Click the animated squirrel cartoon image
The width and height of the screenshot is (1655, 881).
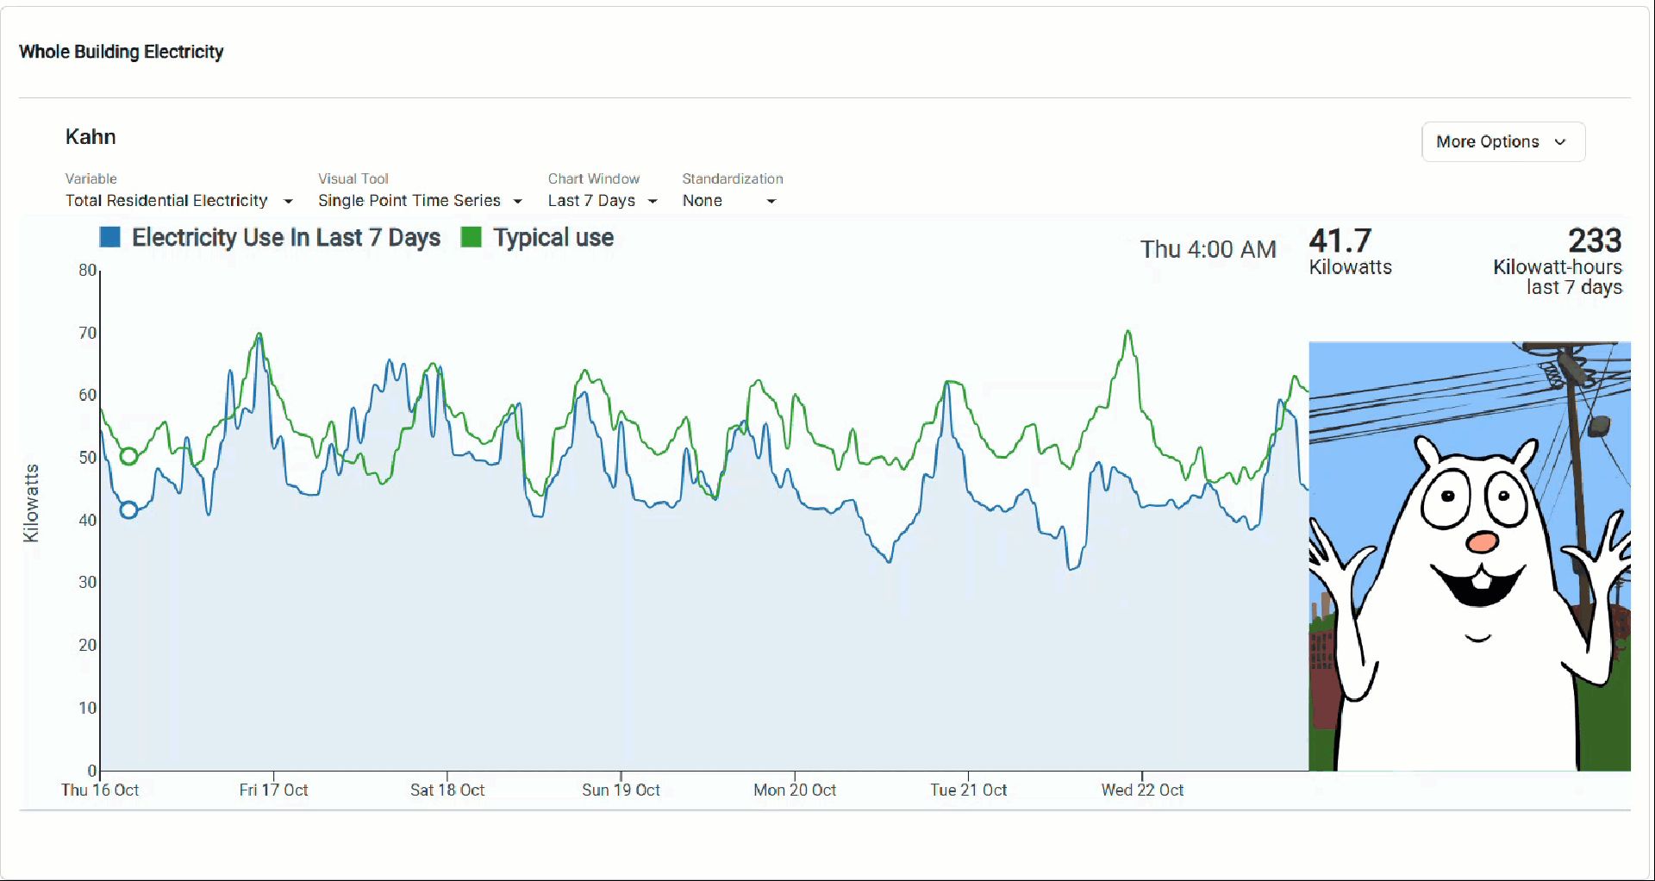point(1470,556)
